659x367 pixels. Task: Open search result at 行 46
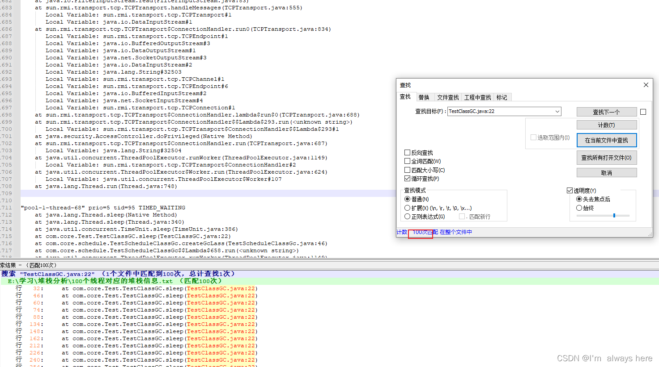[x=136, y=296]
